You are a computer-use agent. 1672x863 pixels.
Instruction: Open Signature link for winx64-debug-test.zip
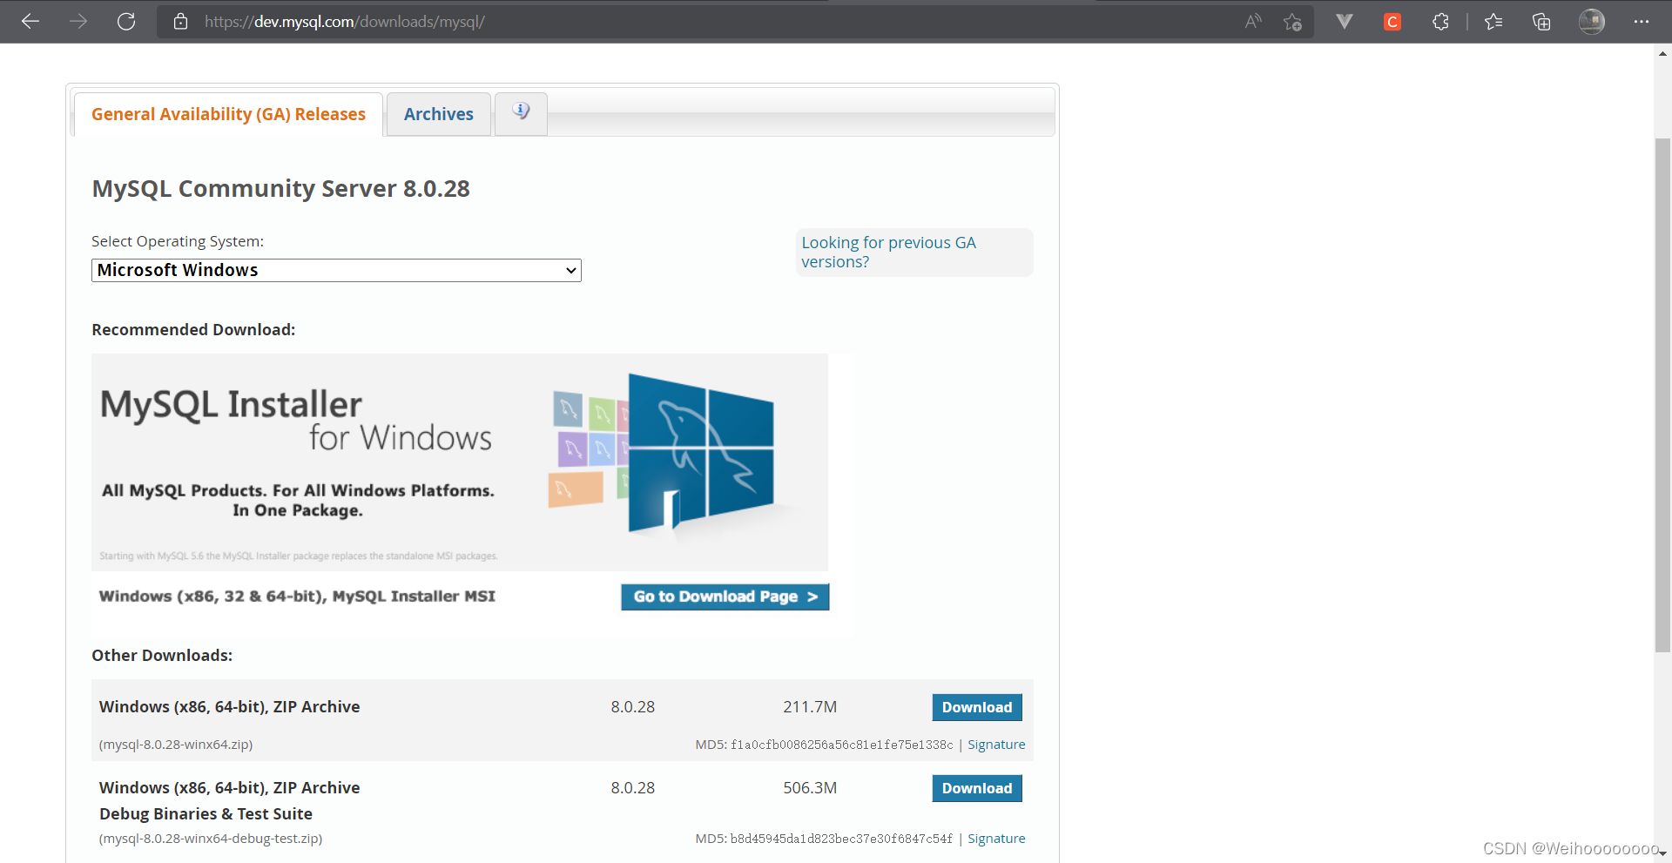(996, 839)
